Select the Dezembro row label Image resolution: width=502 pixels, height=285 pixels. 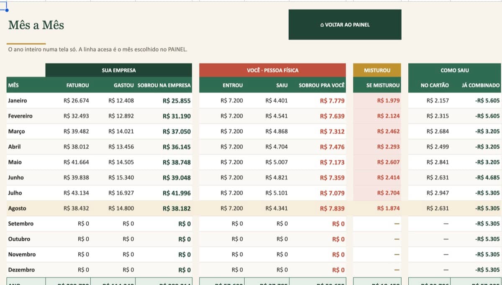[21, 270]
